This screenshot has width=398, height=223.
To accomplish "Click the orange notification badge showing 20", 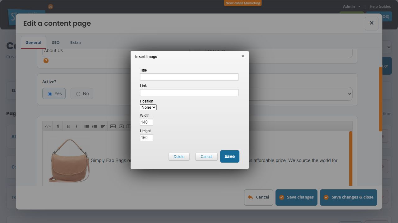I will pos(50,7).
